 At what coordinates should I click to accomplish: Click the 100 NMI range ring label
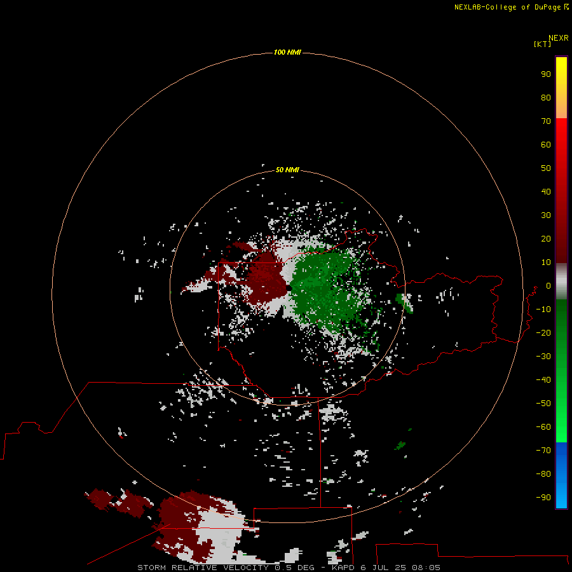(x=287, y=52)
